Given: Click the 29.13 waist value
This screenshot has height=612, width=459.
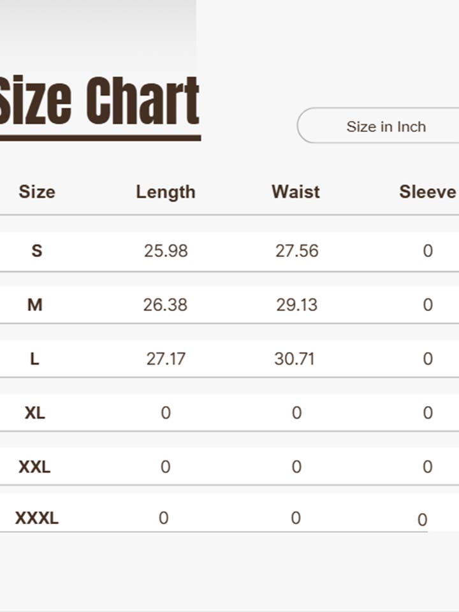Looking at the screenshot, I should [296, 305].
